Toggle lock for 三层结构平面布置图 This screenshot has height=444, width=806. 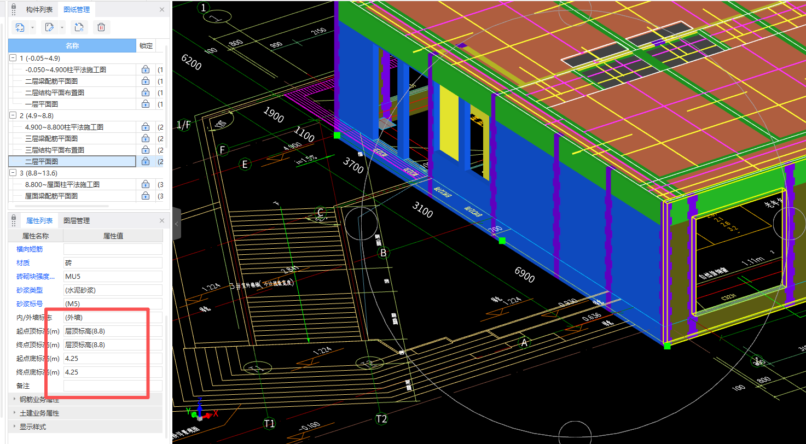pos(146,150)
